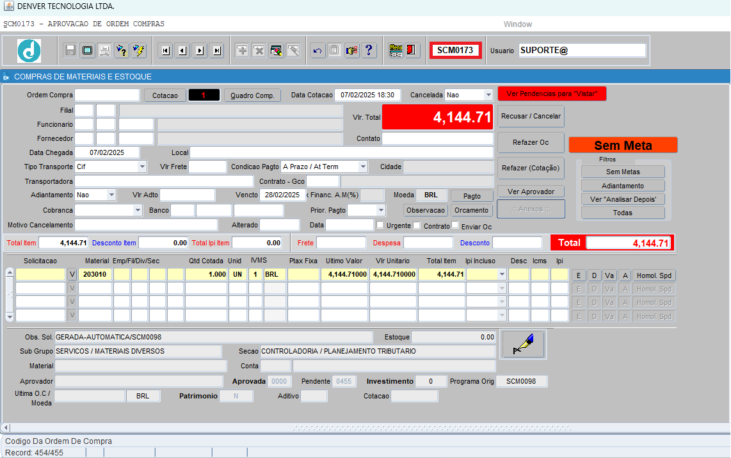Click the Anexos button

point(531,209)
